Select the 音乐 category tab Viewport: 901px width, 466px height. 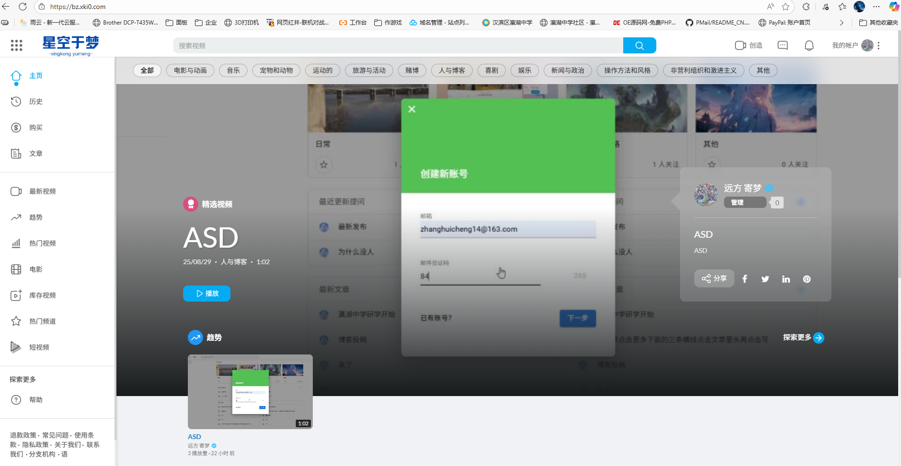pos(233,70)
